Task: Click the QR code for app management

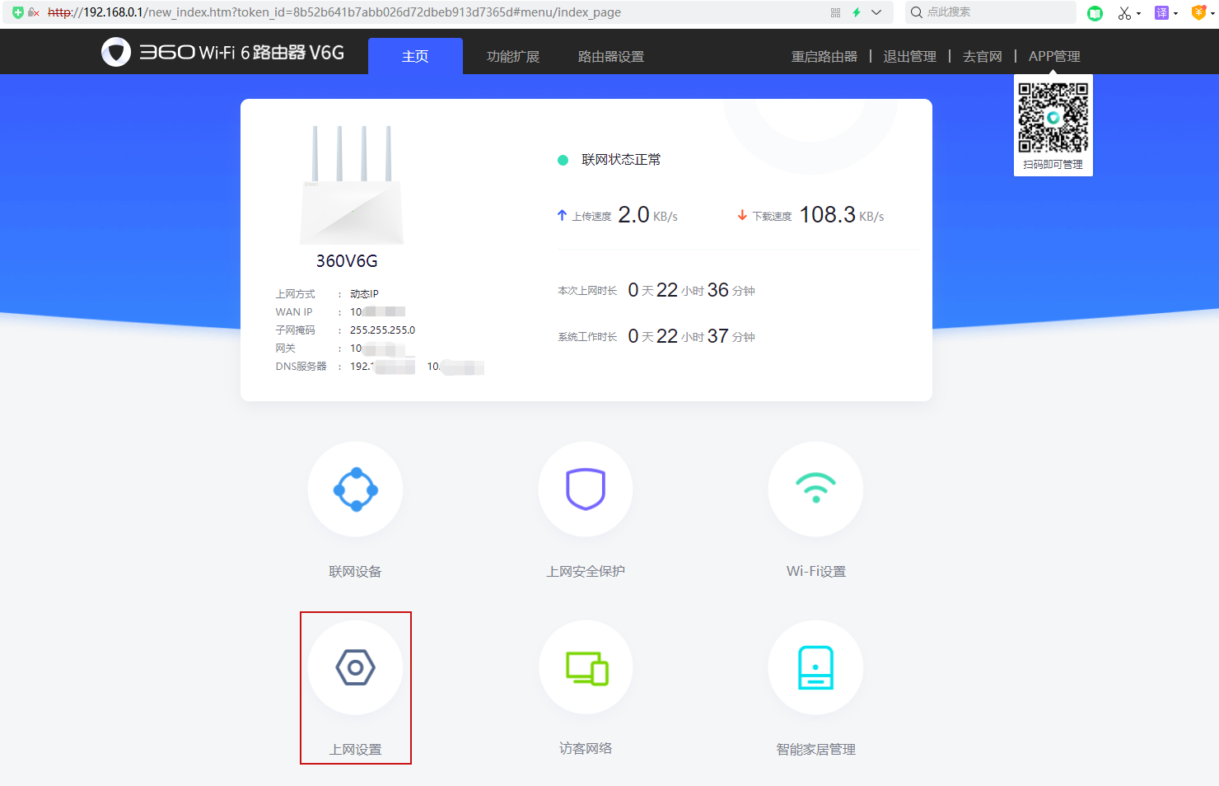Action: coord(1053,117)
